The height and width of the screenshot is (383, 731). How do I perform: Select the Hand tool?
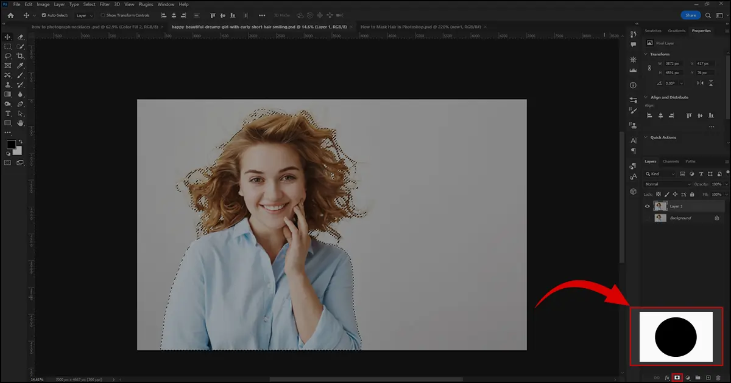click(x=20, y=123)
